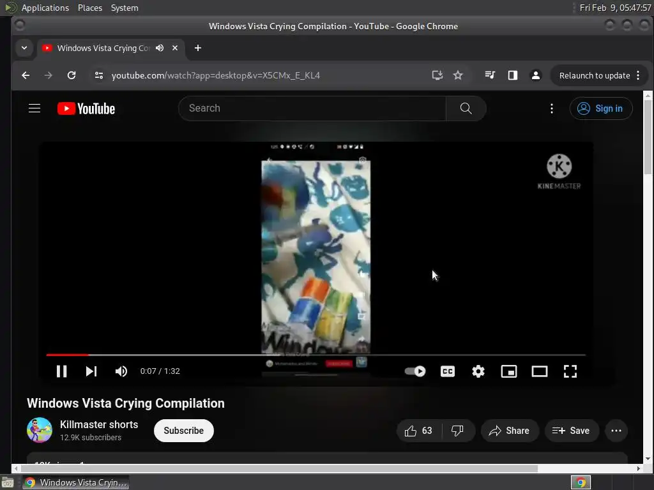Click Show Desktop icon in bottom panel
Screen dimensions: 654x490
(8, 483)
